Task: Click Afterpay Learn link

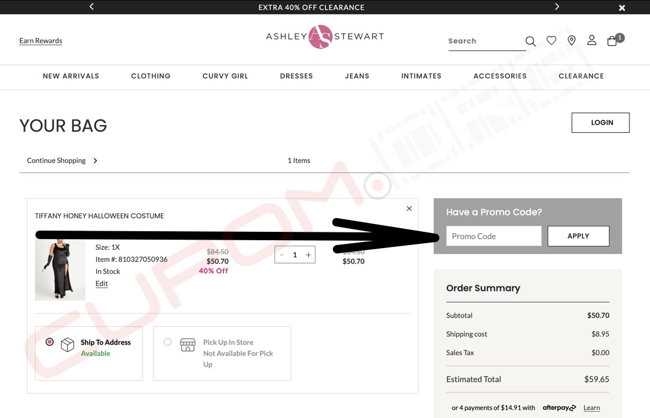Action: 592,408
